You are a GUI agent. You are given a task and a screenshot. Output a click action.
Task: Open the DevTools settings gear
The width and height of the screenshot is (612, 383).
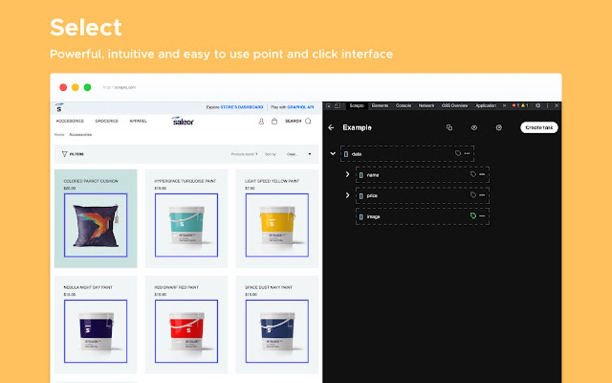(538, 105)
